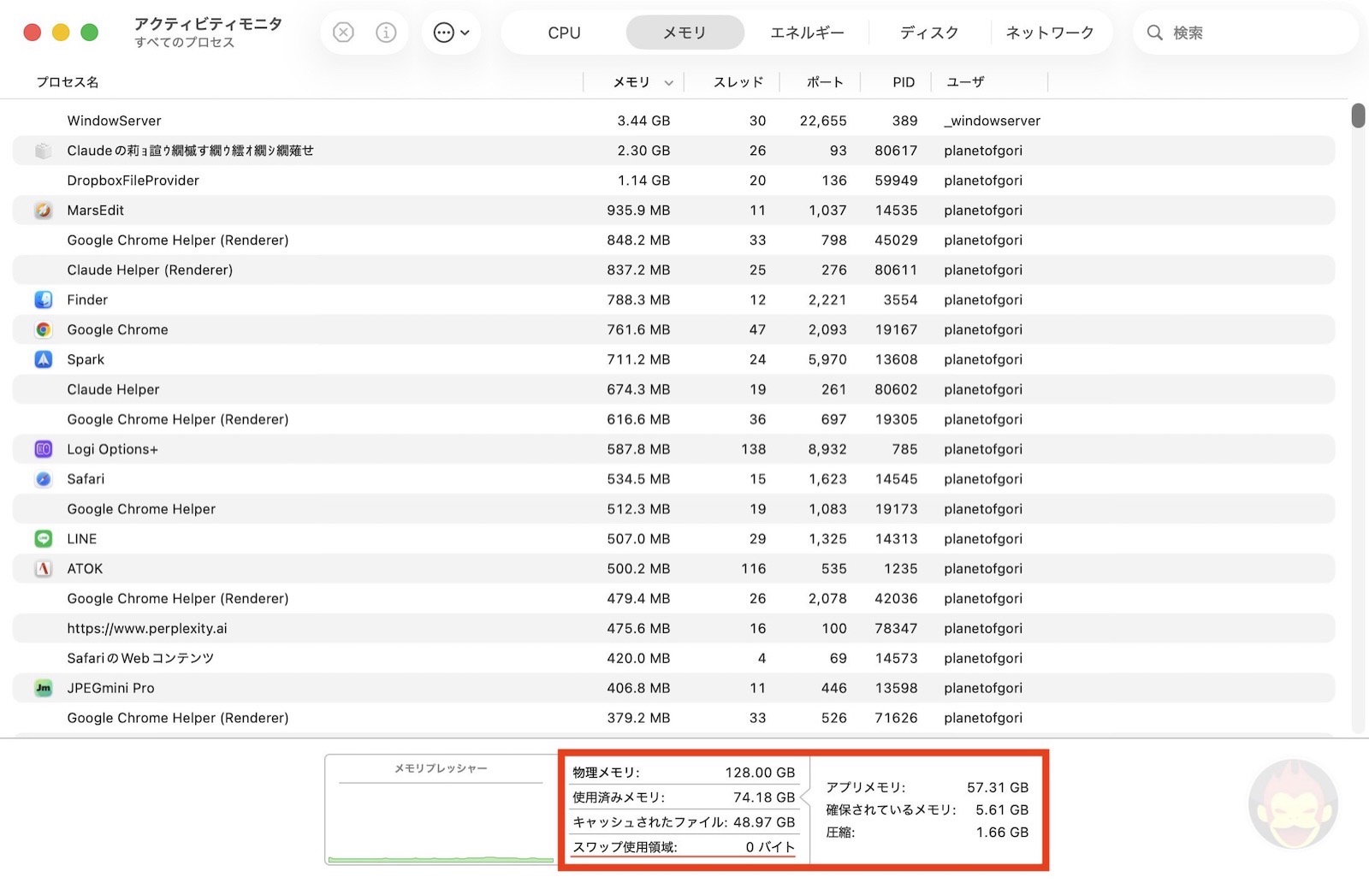Image resolution: width=1369 pixels, height=883 pixels.
Task: Click the vertical scrollbar thumb
Action: pos(1358,116)
